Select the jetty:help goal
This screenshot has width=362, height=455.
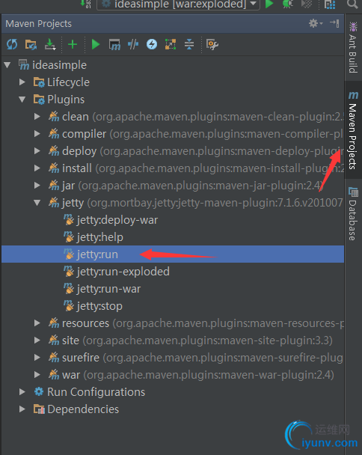coord(99,237)
